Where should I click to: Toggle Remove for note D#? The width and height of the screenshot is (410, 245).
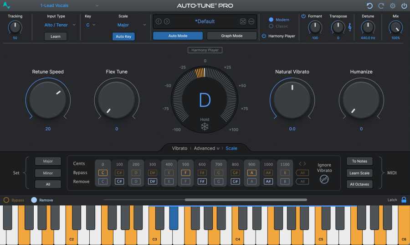click(x=153, y=182)
